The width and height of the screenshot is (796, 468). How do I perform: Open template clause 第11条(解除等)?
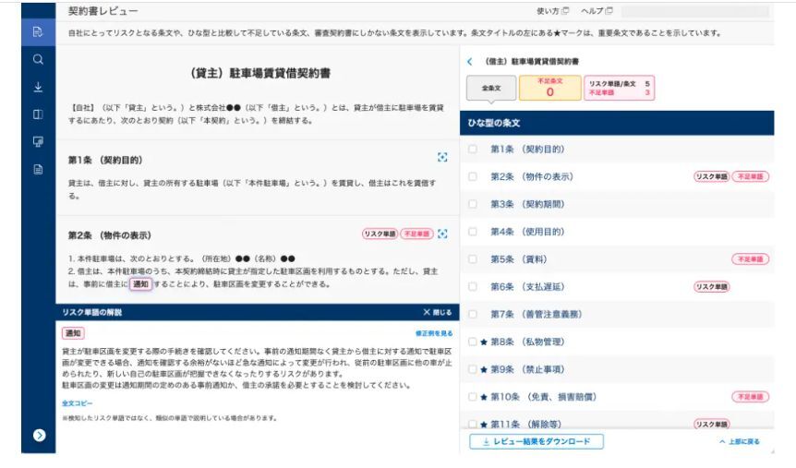click(526, 424)
